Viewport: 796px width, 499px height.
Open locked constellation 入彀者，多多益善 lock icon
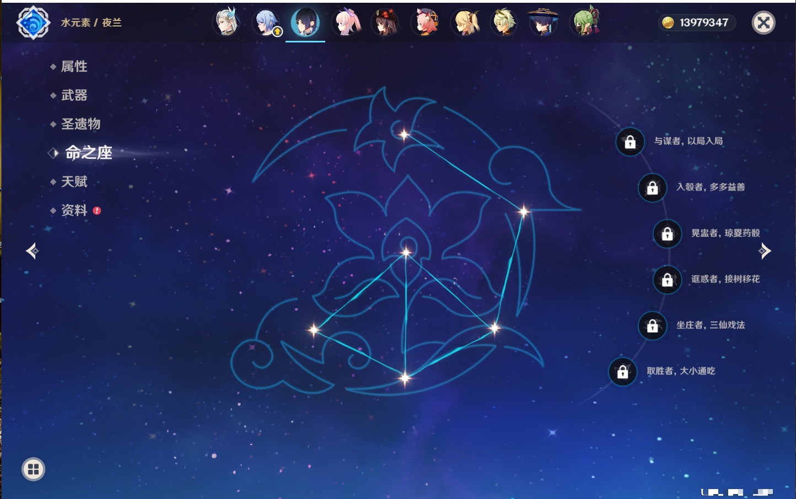coord(653,187)
